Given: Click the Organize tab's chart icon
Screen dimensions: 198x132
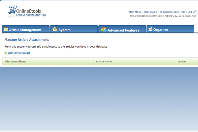Looking at the screenshot, I should point(150,29).
